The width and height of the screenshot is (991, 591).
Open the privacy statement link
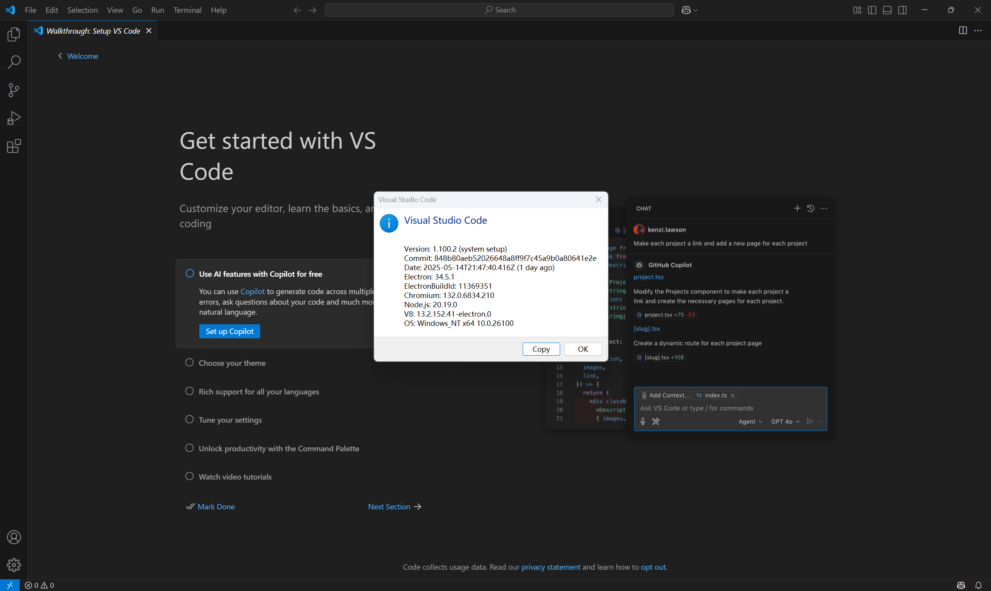click(551, 567)
